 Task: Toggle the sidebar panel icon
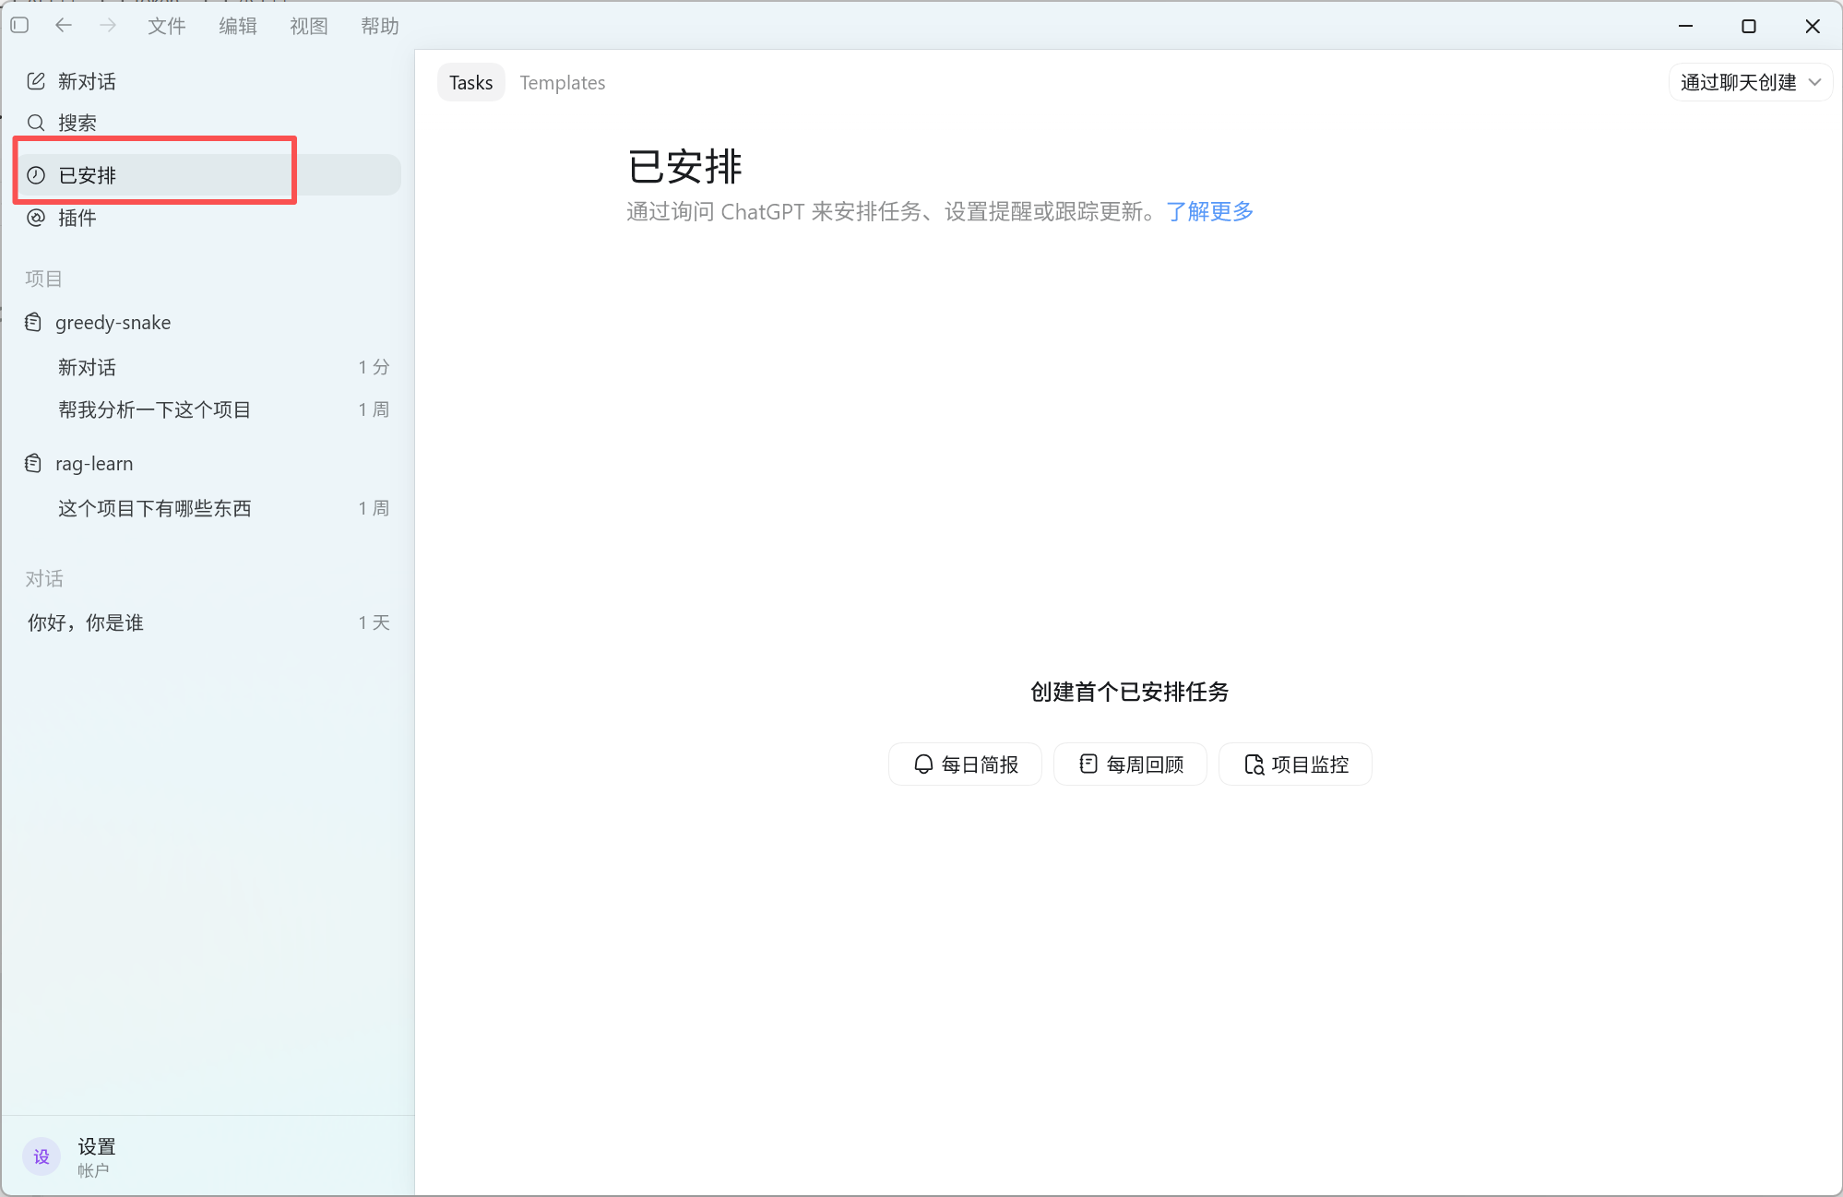coord(19,26)
